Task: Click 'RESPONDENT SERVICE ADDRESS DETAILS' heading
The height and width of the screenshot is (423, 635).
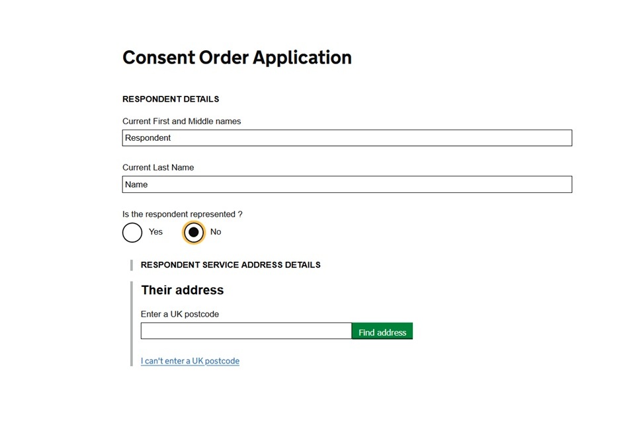Action: [x=230, y=264]
